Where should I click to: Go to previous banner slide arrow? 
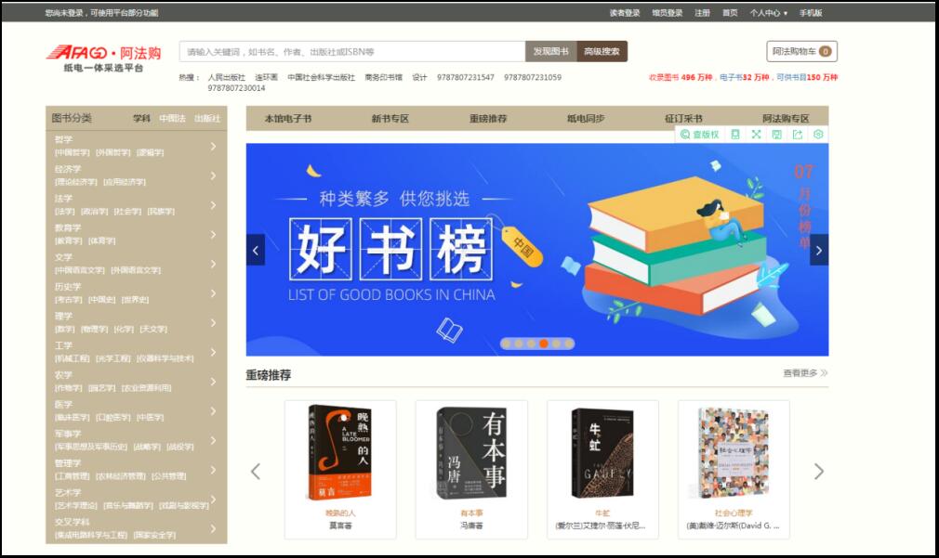point(256,250)
